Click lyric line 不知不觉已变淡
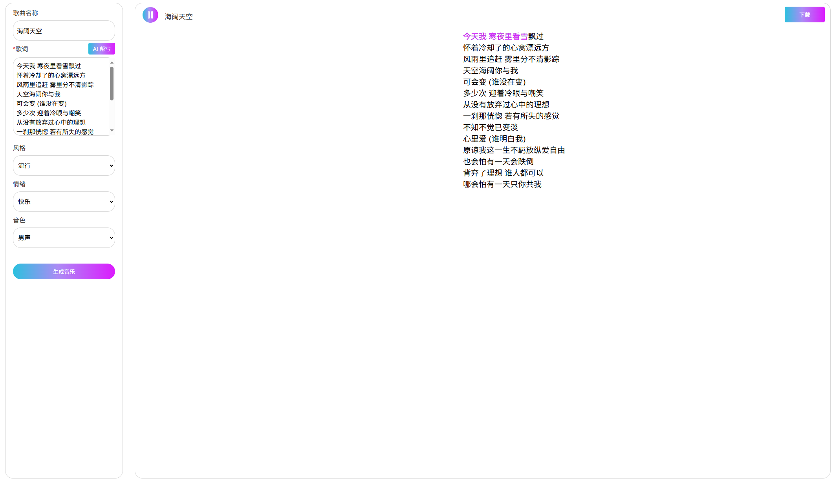The width and height of the screenshot is (833, 484). coord(490,127)
